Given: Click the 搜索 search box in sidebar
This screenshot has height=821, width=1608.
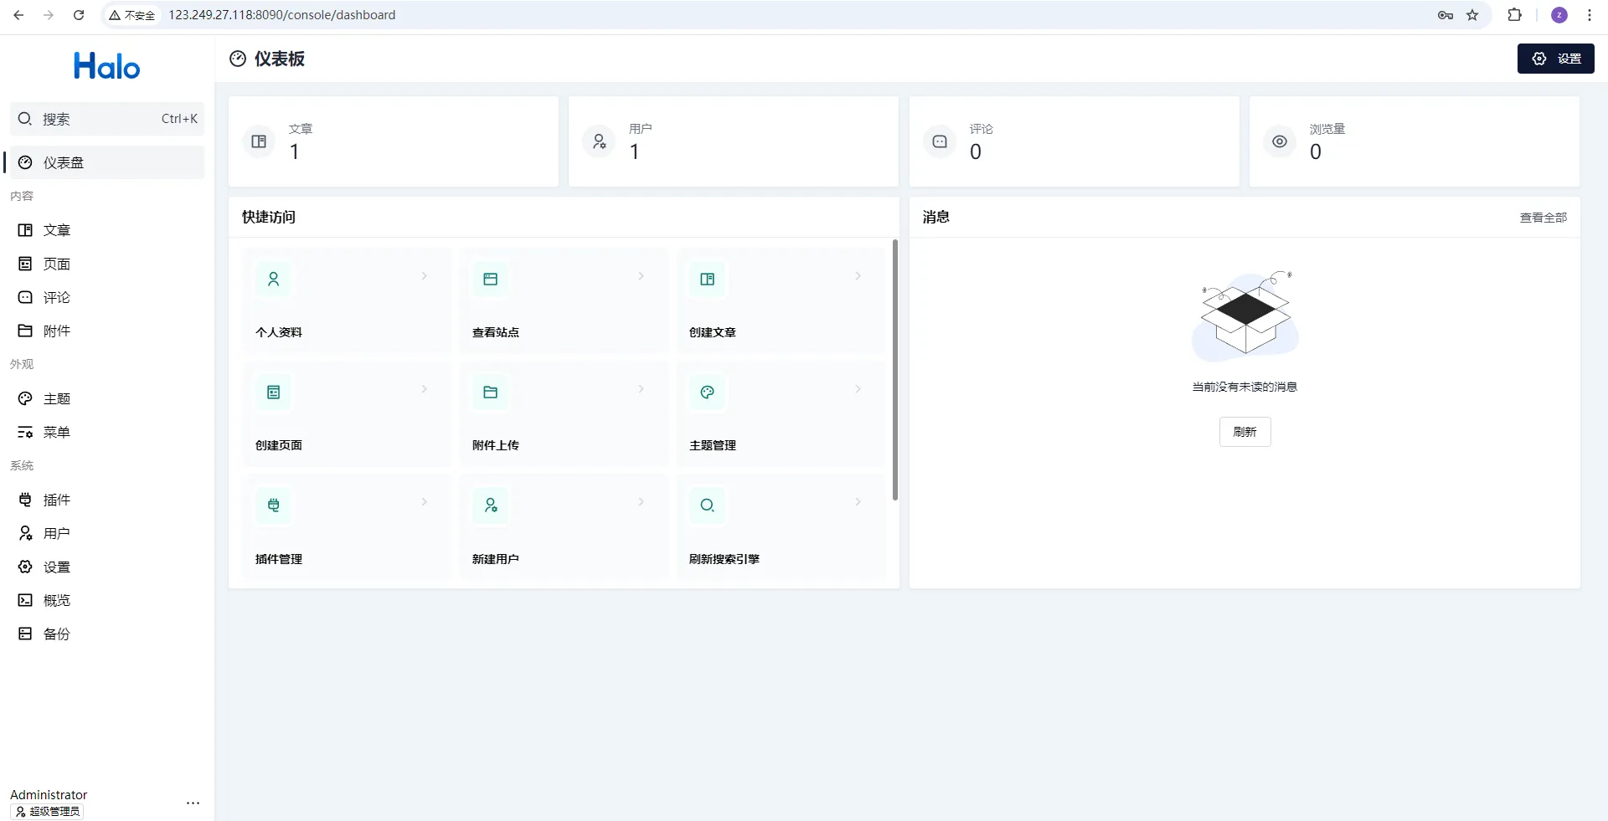Looking at the screenshot, I should pos(106,119).
